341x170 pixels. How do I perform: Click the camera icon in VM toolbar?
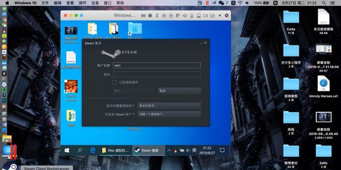[205, 16]
